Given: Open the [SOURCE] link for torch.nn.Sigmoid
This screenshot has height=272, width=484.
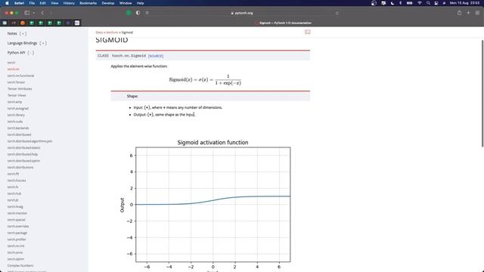Looking at the screenshot, I should point(156,56).
